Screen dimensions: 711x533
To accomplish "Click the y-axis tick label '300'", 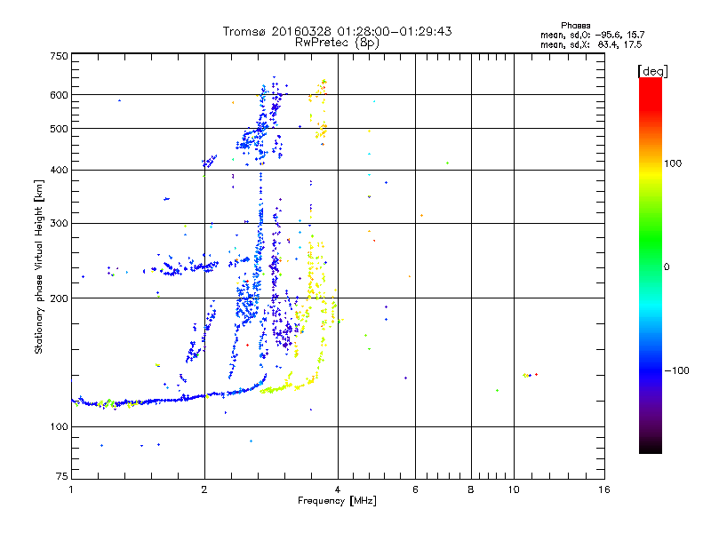I will click(59, 224).
